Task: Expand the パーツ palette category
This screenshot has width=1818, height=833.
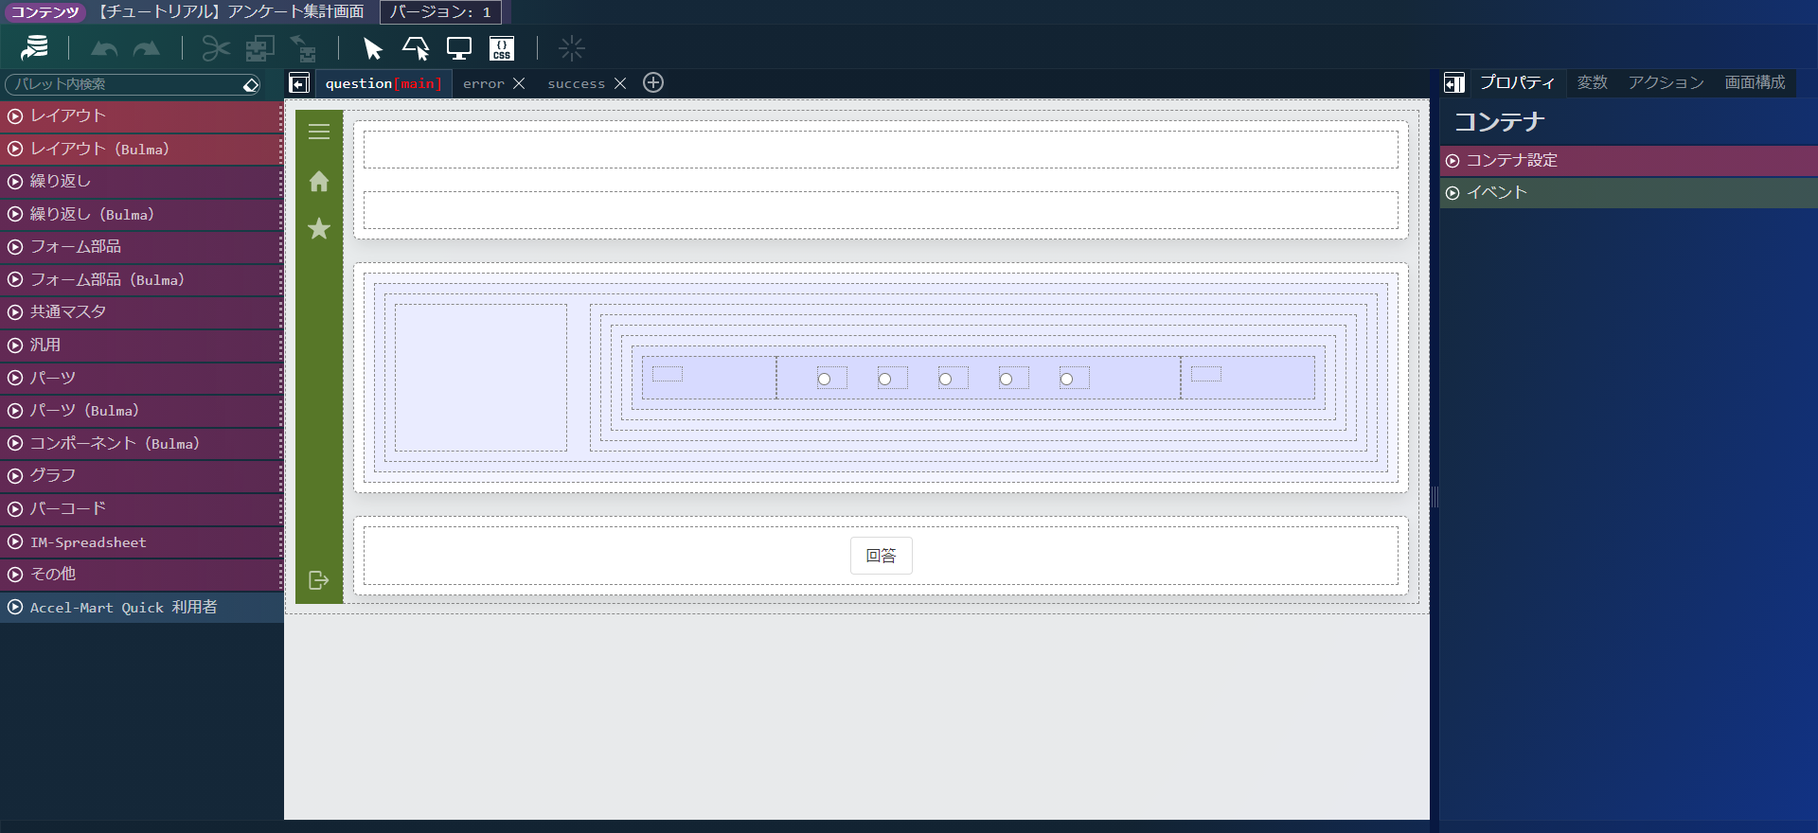Action: coord(141,378)
